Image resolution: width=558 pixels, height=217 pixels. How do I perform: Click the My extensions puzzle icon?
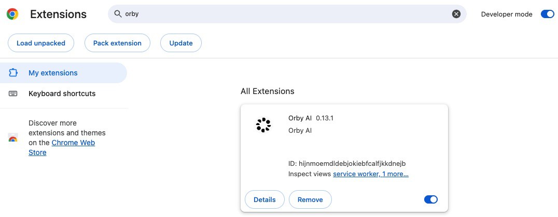click(13, 73)
